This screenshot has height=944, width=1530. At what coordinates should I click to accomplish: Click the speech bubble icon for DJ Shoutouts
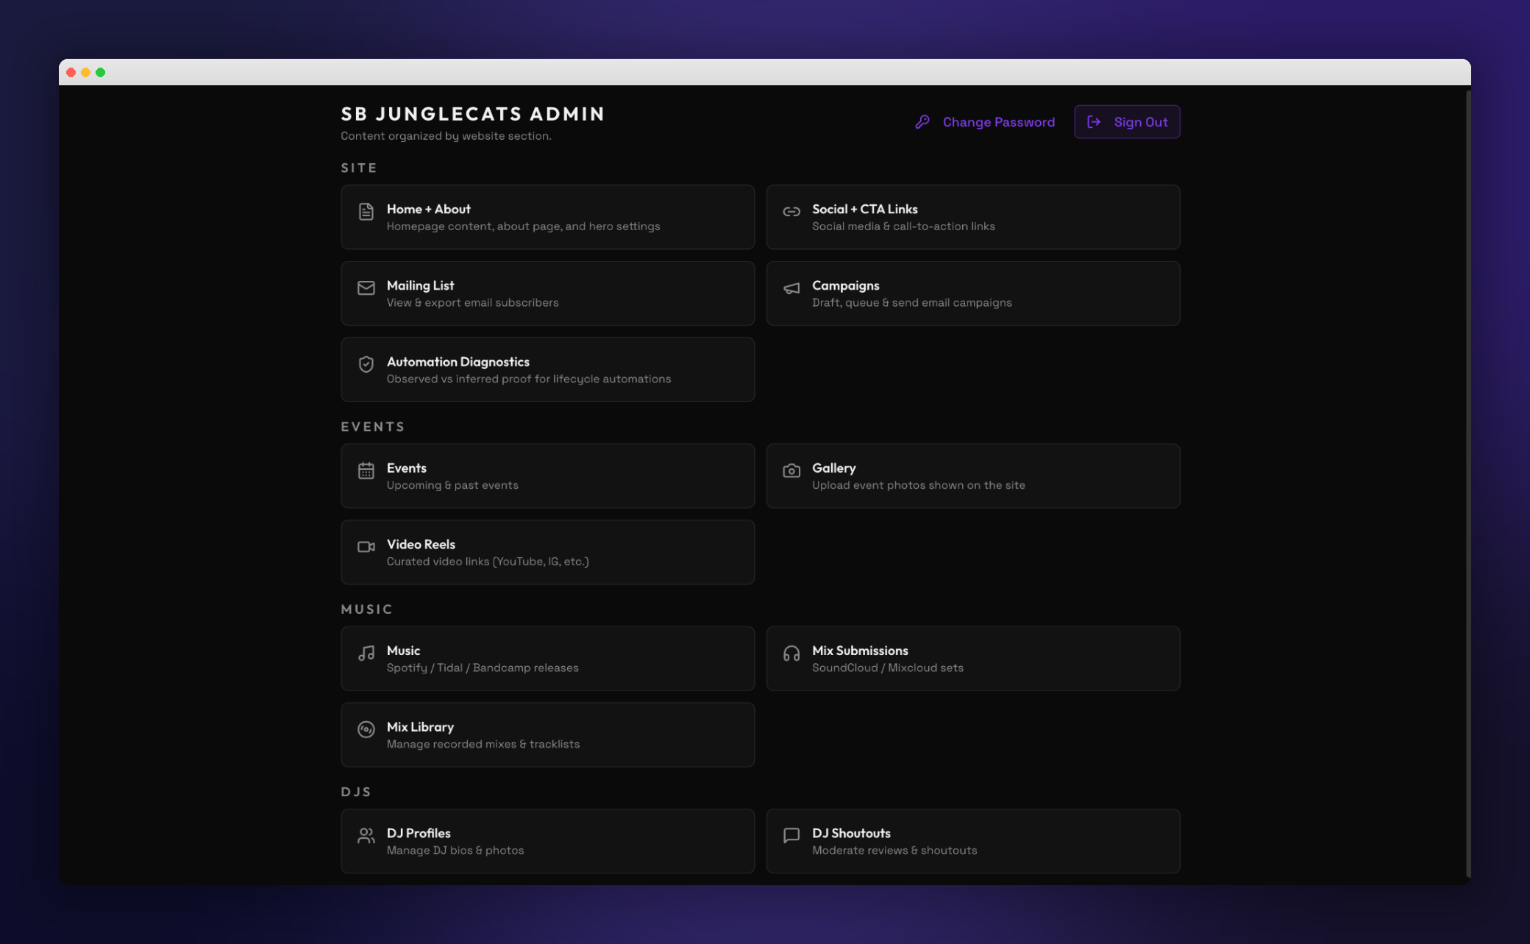791,835
